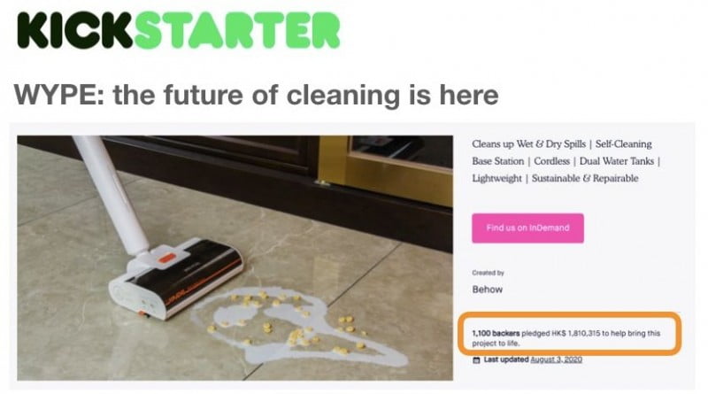708x394 pixels.
Task: Click the Dual Water Tanks feature text
Action: pyautogui.click(x=616, y=161)
